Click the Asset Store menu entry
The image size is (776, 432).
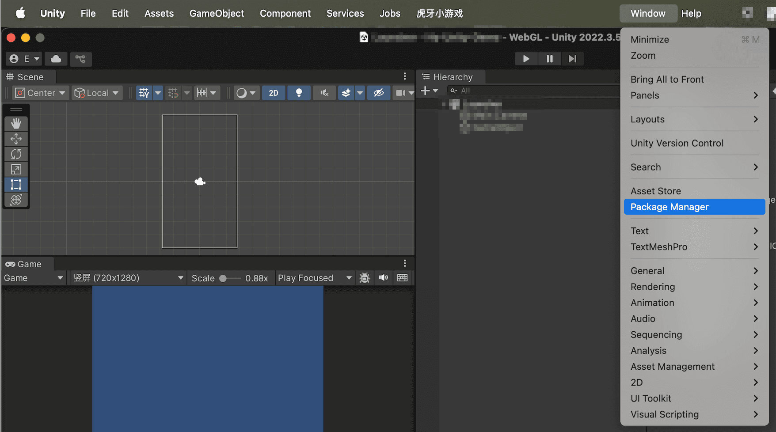(x=656, y=191)
